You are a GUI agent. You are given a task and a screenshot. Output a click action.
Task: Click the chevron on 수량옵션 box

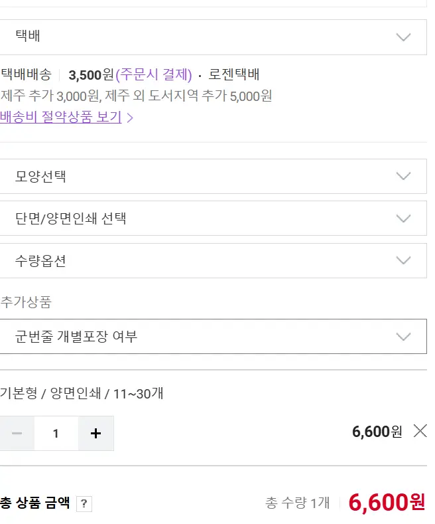click(x=403, y=261)
